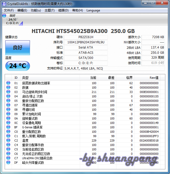Click the 28bit LBA field 137.4 GB

point(153,48)
